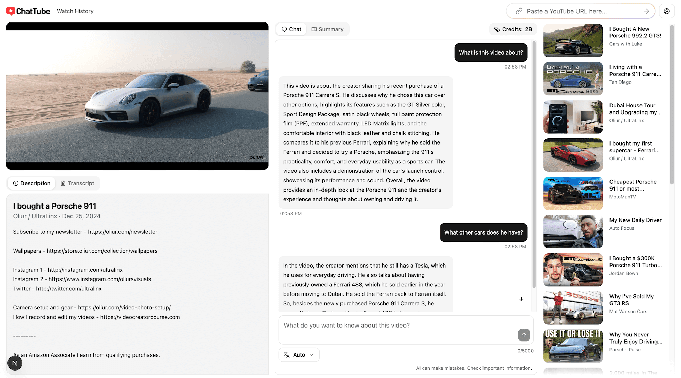This screenshot has height=378, width=681.
Task: Open the 'I Bought A New Porsche 992.2 GT3!' thumbnail
Action: pos(573,40)
